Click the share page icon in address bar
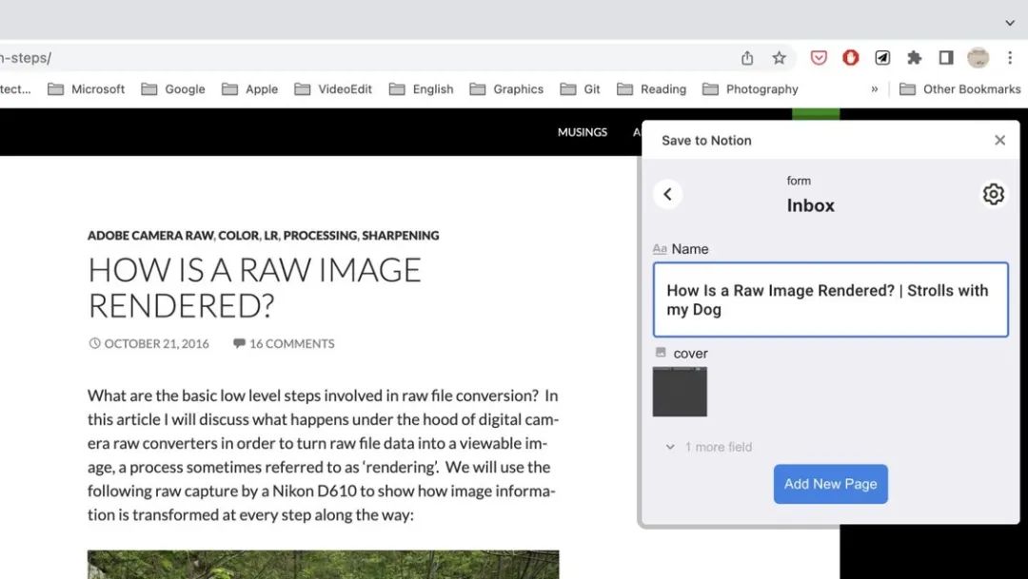Viewport: 1028px width, 579px height. (x=747, y=58)
